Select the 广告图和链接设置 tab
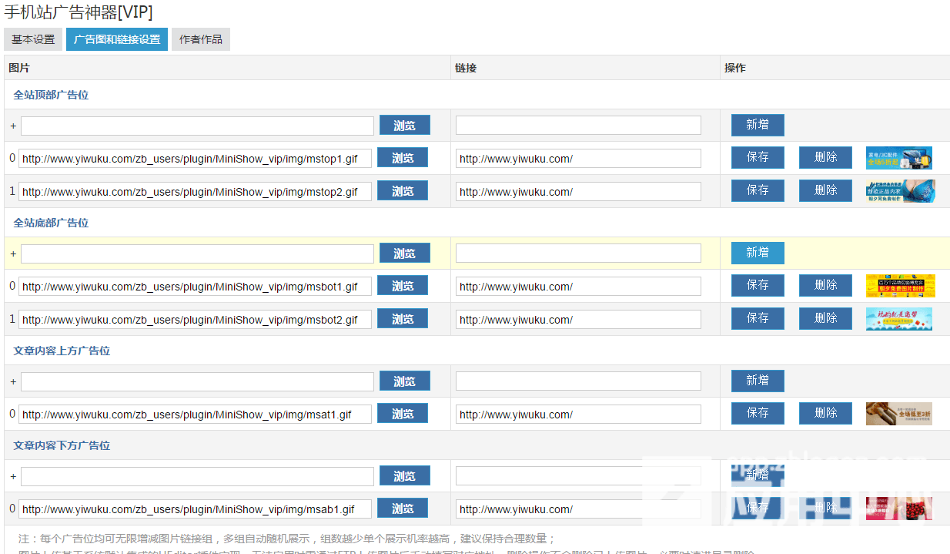950x554 pixels. pos(117,39)
